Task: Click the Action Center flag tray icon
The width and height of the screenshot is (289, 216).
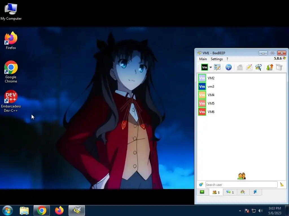Action: tap(247, 211)
